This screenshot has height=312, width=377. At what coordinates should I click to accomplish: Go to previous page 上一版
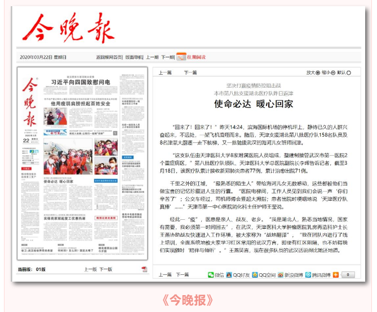(x=91, y=269)
